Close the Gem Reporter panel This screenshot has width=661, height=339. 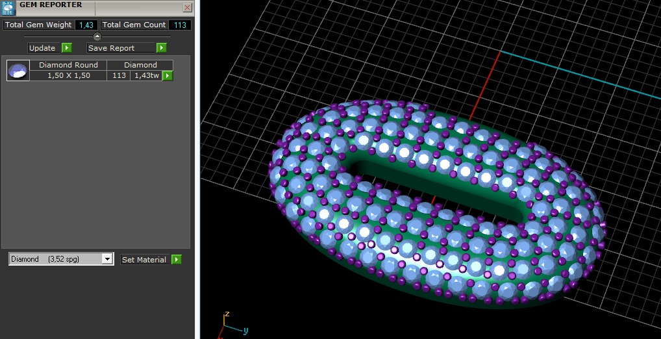pos(187,7)
